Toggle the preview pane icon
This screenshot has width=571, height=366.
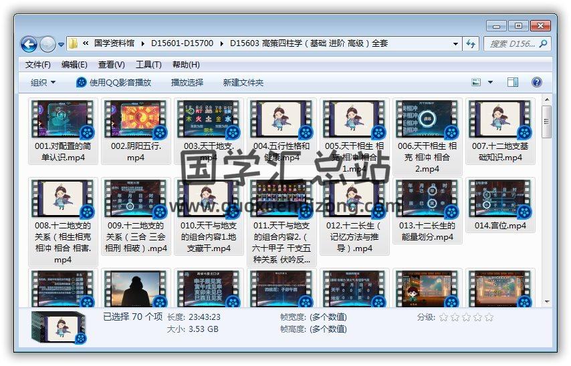(x=513, y=82)
